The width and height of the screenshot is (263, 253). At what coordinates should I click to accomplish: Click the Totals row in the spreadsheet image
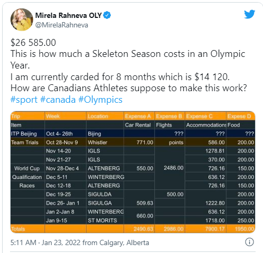point(133,229)
